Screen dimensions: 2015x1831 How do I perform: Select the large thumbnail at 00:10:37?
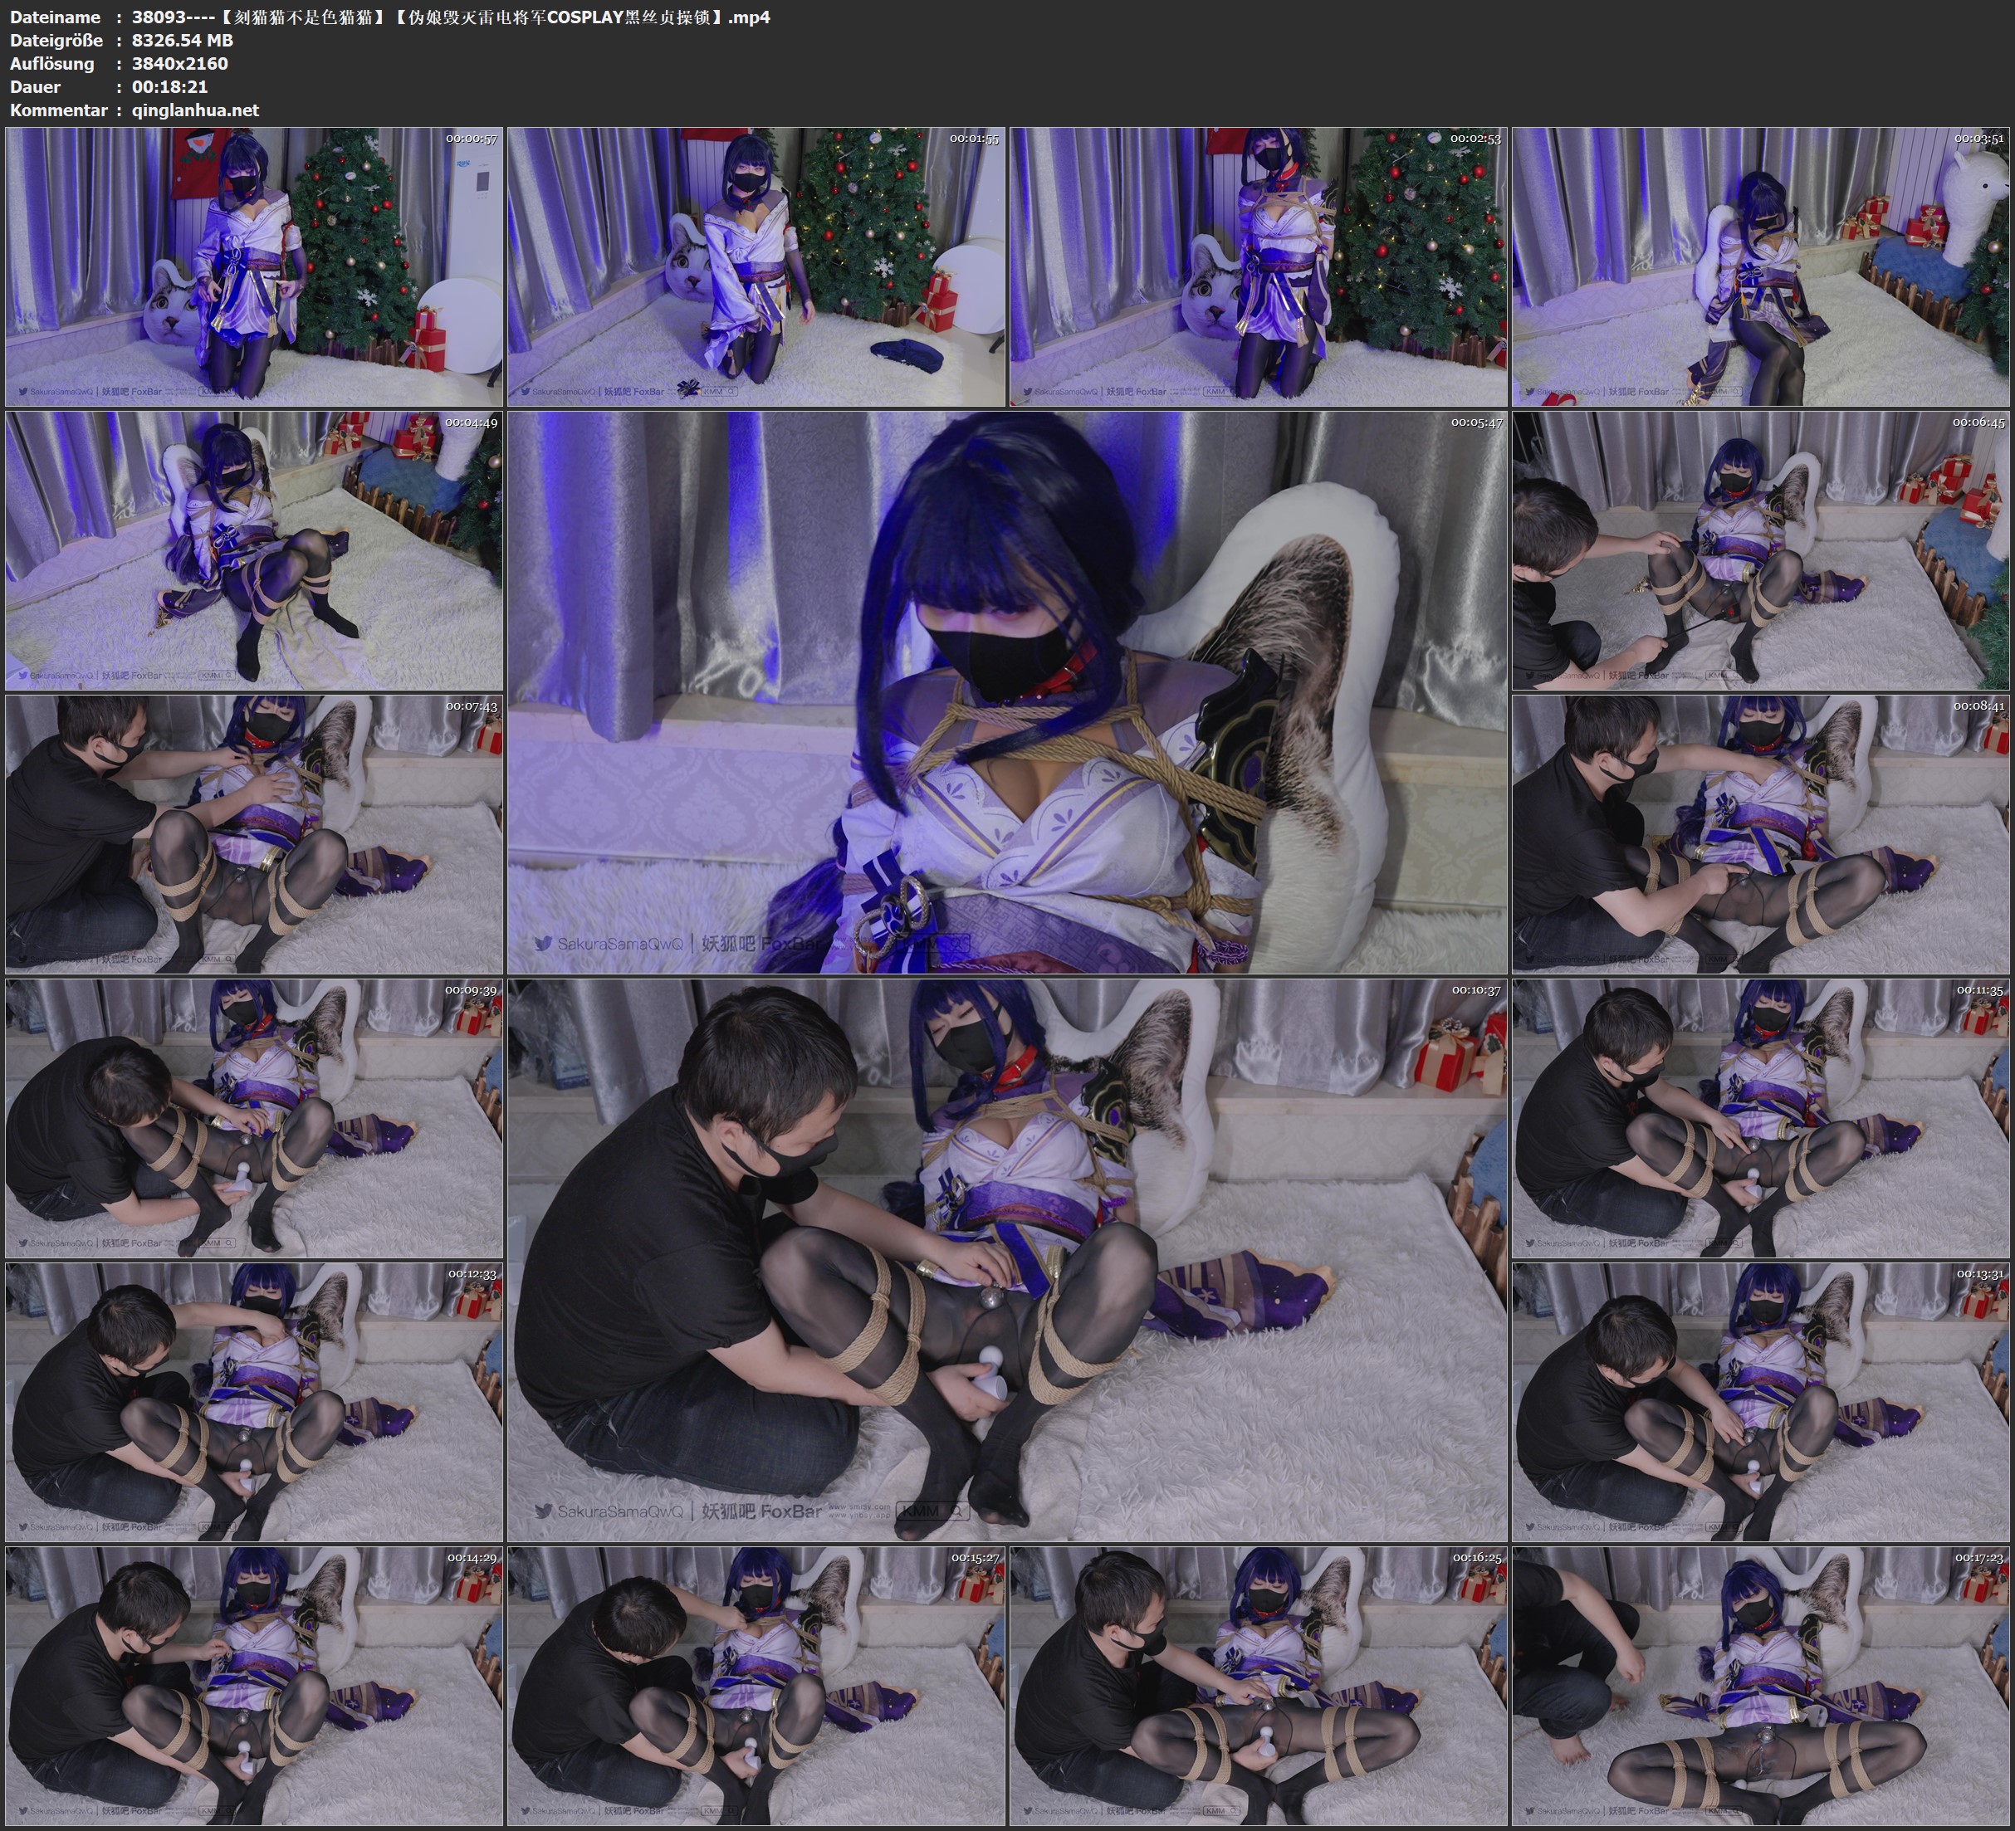coord(1008,1260)
